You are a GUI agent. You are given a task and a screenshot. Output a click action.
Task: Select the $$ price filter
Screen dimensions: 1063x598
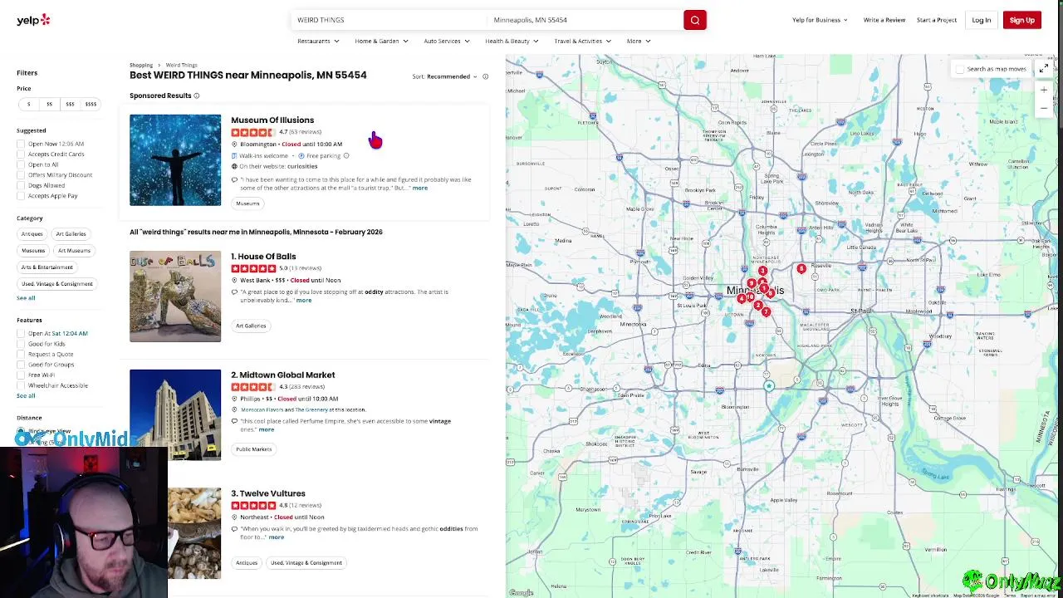(x=49, y=105)
